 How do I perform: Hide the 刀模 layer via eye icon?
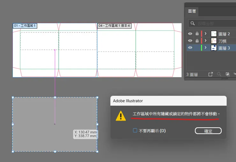[x=190, y=41]
